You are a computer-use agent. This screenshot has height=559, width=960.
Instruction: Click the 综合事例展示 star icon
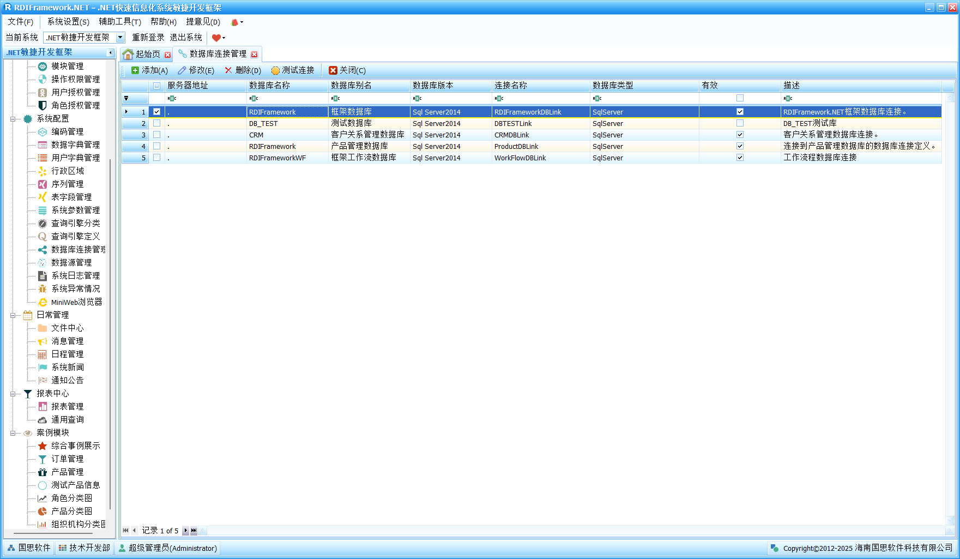[43, 446]
